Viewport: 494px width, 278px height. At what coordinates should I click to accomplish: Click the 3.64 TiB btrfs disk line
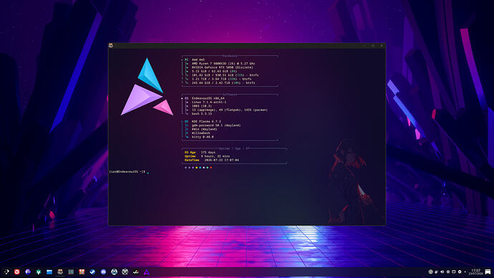coord(221,79)
